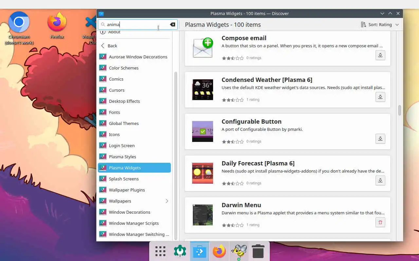The image size is (419, 261).
Task: Select Wallpaper Plugins category
Action: point(134,190)
